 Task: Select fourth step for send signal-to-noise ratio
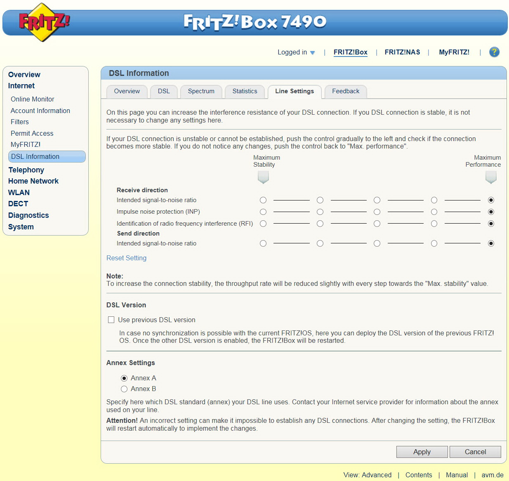tap(434, 243)
